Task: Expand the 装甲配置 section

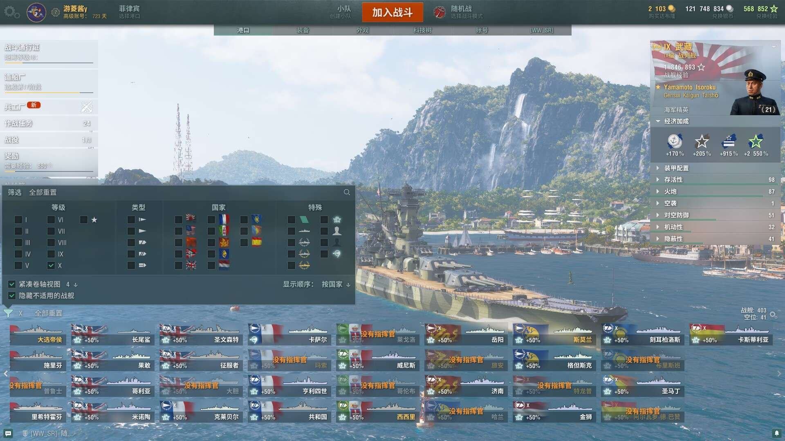Action: 676,168
